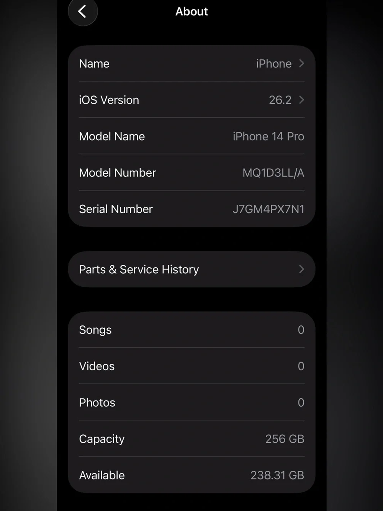Tap the back arrow button

83,11
